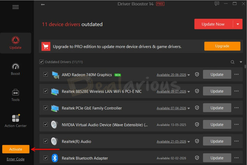Expand version dropdown for 20-06-2026
This screenshot has height=165, width=247.
tap(189, 75)
